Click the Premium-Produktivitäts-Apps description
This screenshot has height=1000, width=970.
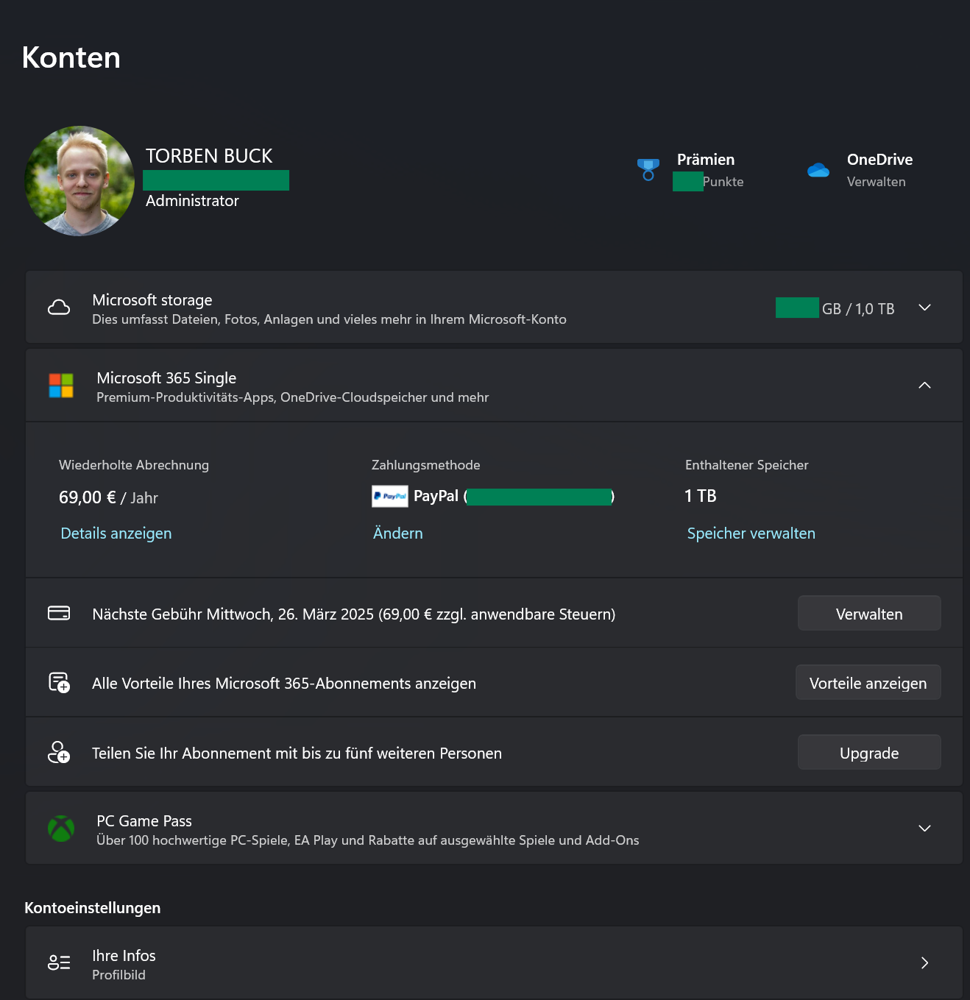[x=293, y=397]
